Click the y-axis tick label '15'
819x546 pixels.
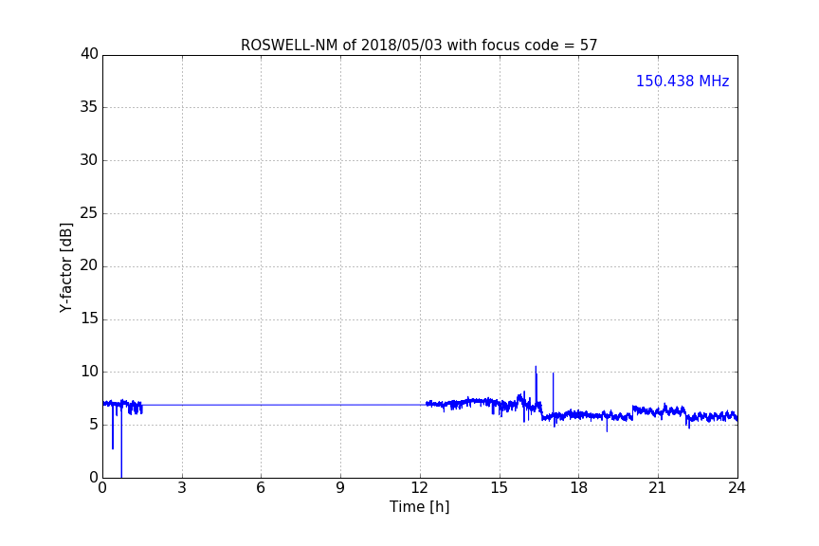coord(89,318)
